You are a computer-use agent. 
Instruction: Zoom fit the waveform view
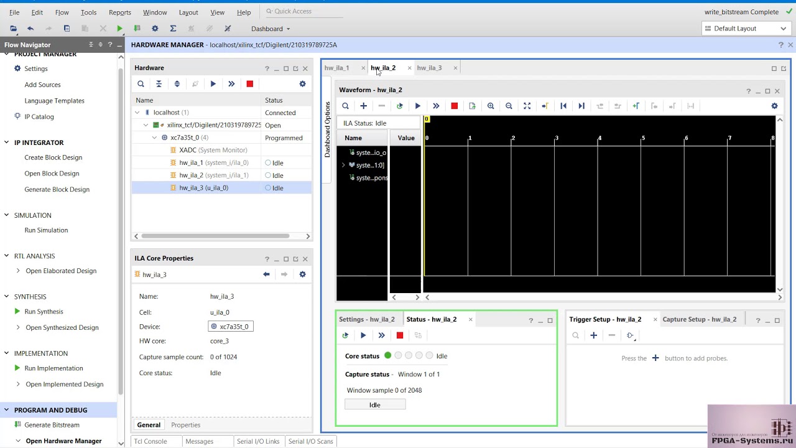[527, 106]
